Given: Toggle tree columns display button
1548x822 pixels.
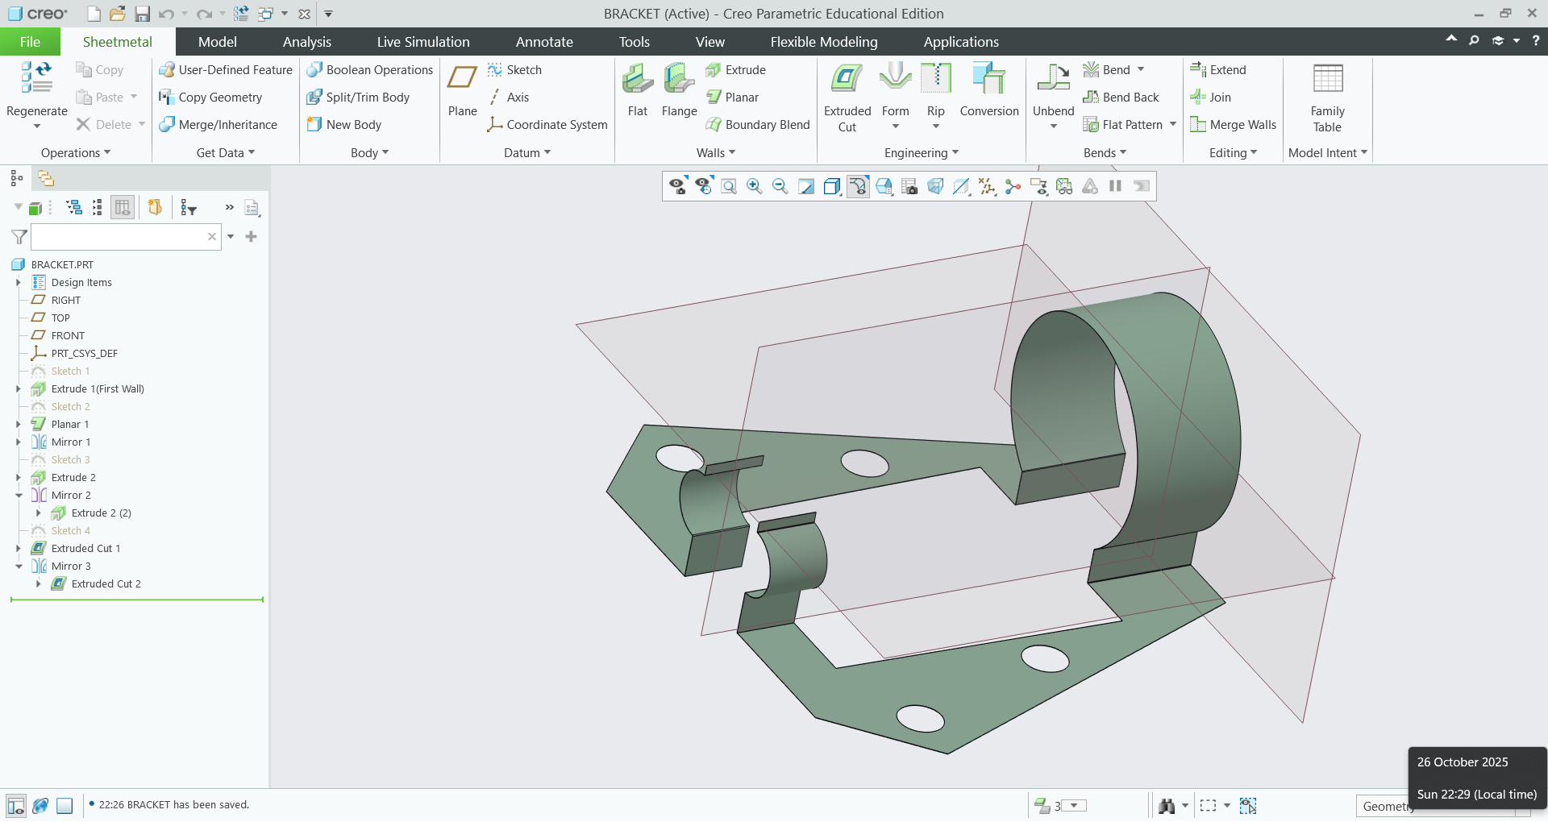Looking at the screenshot, I should 123,208.
